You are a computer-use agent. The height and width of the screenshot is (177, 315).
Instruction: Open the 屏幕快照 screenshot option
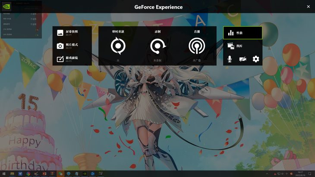[67, 33]
